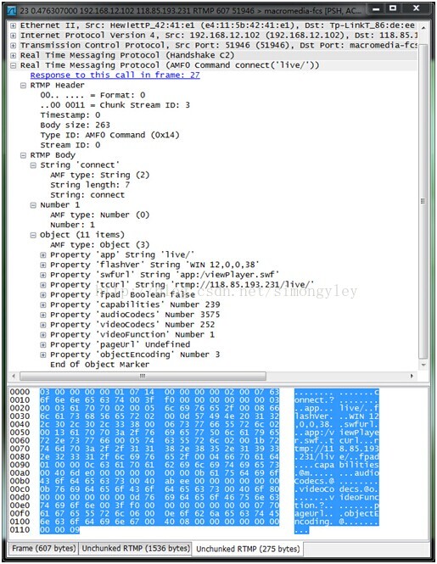
Task: Click ASCII text 'lashVer.' in hex pane
Action: pyautogui.click(x=314, y=416)
